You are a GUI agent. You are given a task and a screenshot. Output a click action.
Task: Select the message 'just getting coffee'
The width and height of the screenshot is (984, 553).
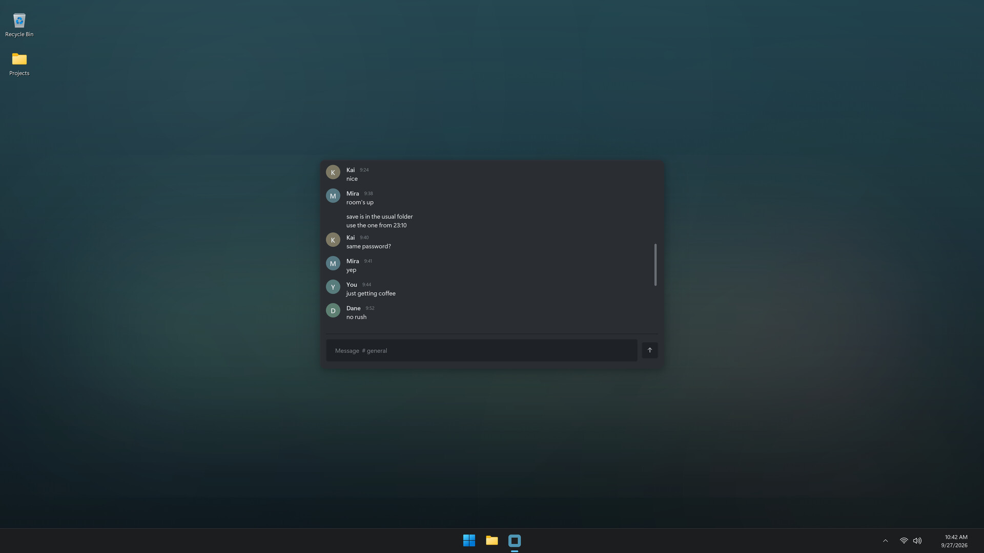(x=371, y=293)
